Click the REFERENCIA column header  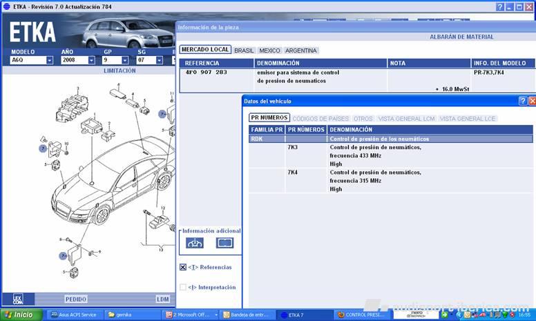217,64
